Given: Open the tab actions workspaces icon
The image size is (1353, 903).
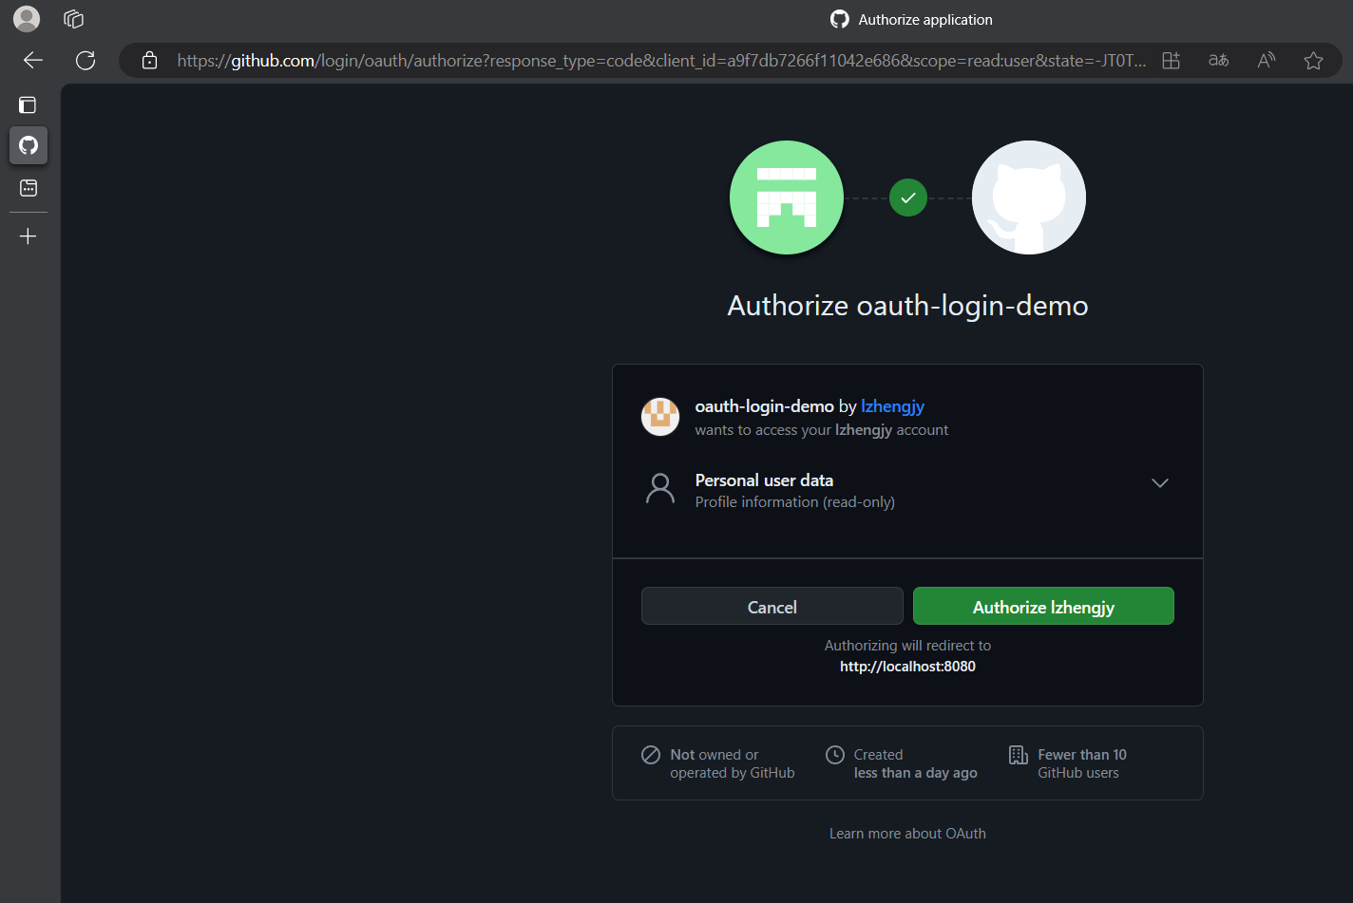Looking at the screenshot, I should 73,19.
